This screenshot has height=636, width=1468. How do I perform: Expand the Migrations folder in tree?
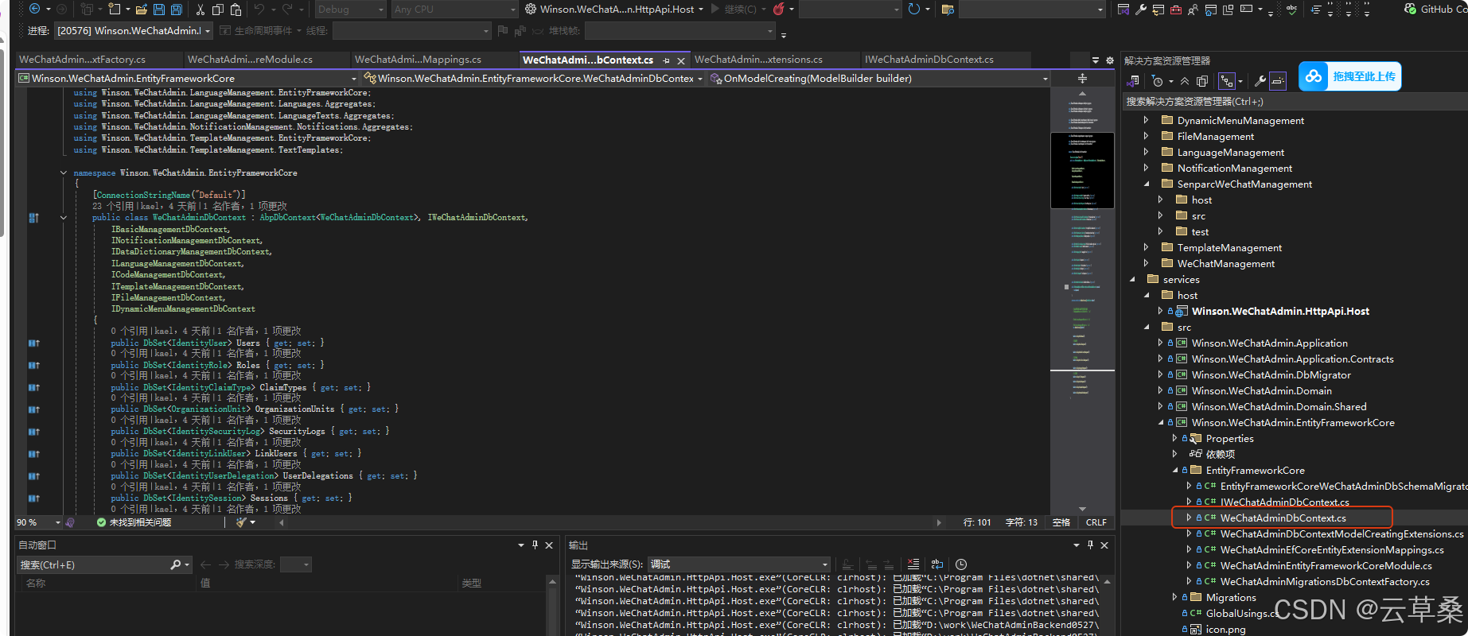click(x=1174, y=597)
